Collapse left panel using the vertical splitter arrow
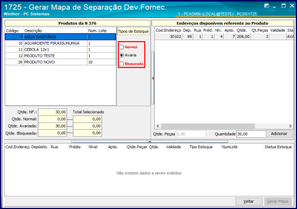The height and width of the screenshot is (209, 297). coord(153,78)
